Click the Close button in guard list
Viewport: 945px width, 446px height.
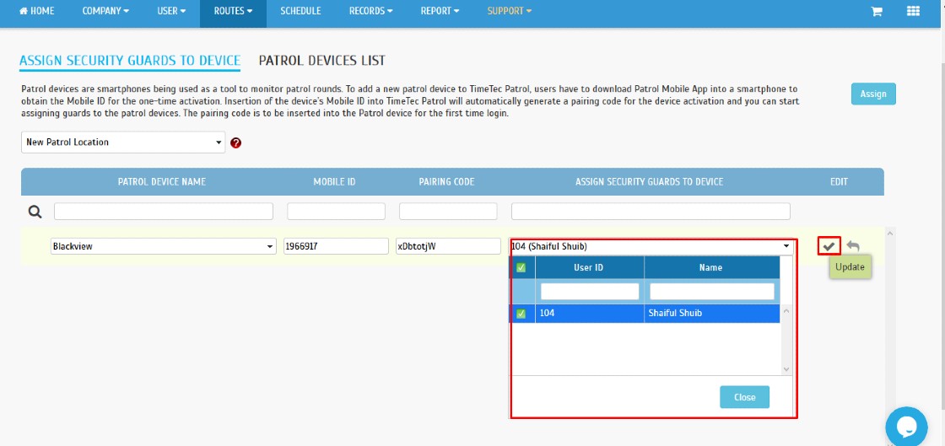[x=744, y=397]
